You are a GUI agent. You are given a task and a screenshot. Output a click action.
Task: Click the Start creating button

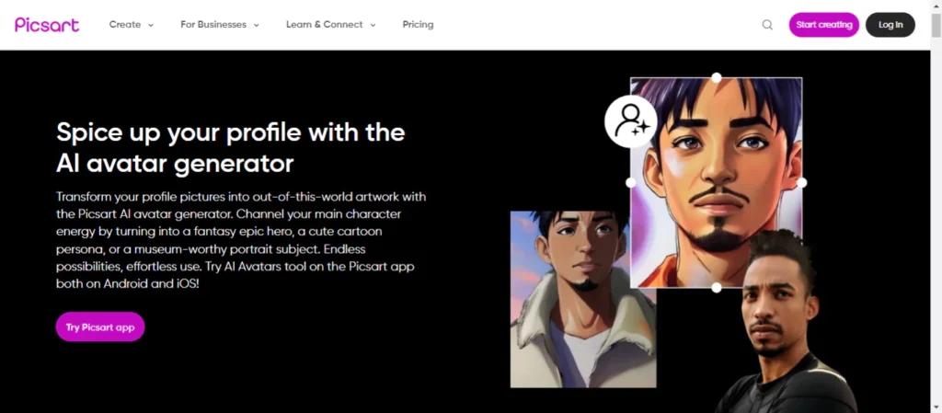point(823,25)
